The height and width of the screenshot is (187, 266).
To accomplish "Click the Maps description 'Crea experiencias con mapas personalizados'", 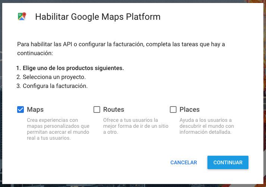I will [58, 129].
